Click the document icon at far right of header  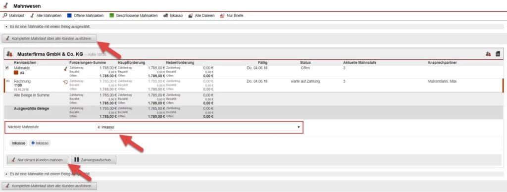[x=498, y=53]
